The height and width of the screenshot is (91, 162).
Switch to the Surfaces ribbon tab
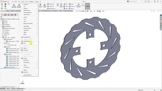point(13,11)
